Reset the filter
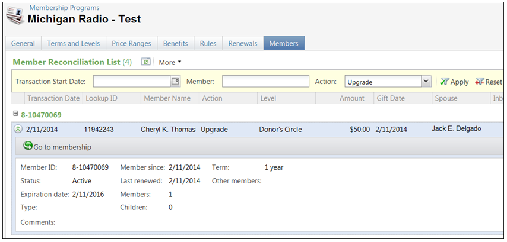Image resolution: width=507 pixels, height=242 pixels. click(488, 82)
